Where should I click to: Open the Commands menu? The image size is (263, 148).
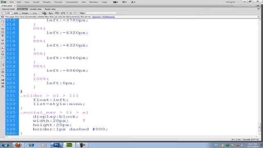[72, 2]
